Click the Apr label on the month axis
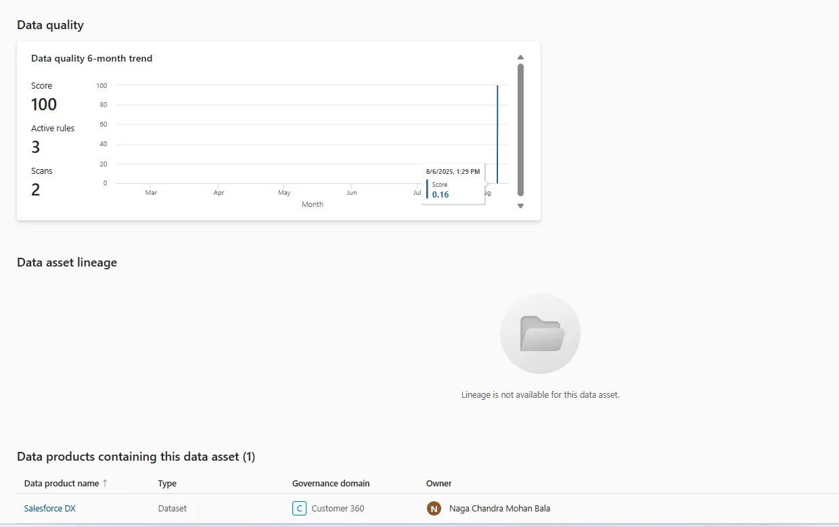The width and height of the screenshot is (839, 527). click(219, 193)
